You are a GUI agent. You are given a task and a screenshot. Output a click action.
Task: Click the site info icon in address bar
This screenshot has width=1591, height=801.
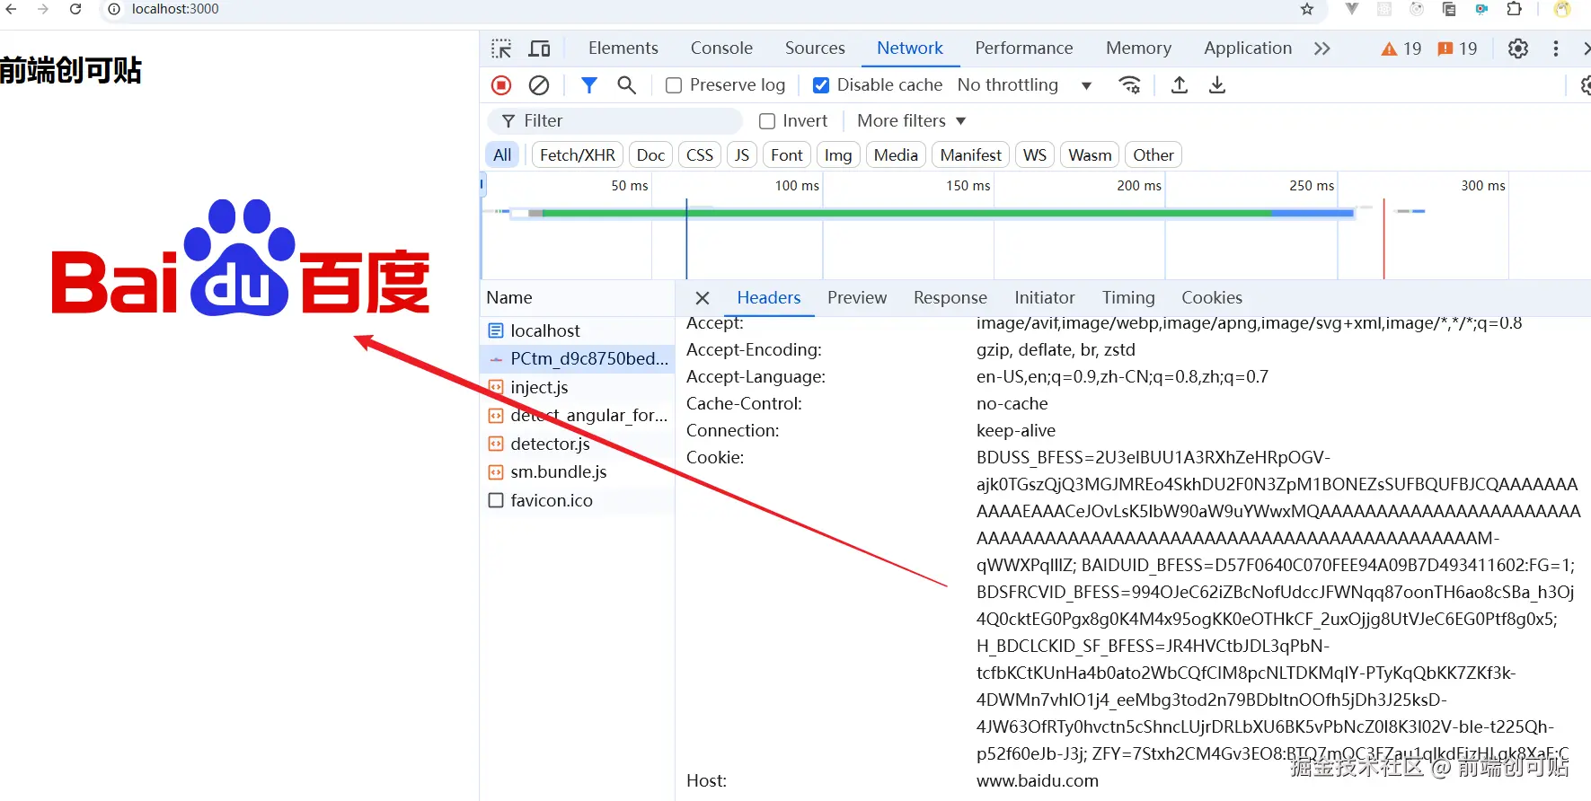(114, 9)
